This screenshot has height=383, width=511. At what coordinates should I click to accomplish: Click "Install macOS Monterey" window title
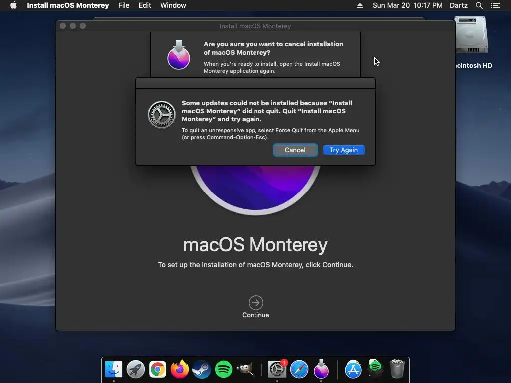[255, 26]
